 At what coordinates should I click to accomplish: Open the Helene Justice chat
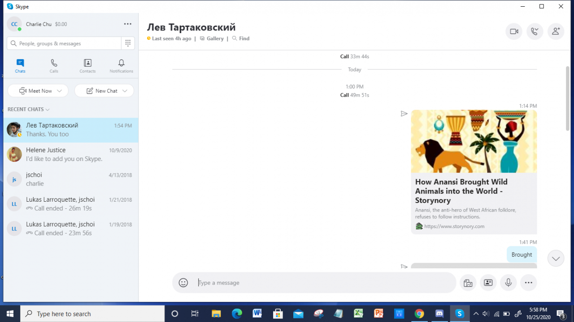71,154
